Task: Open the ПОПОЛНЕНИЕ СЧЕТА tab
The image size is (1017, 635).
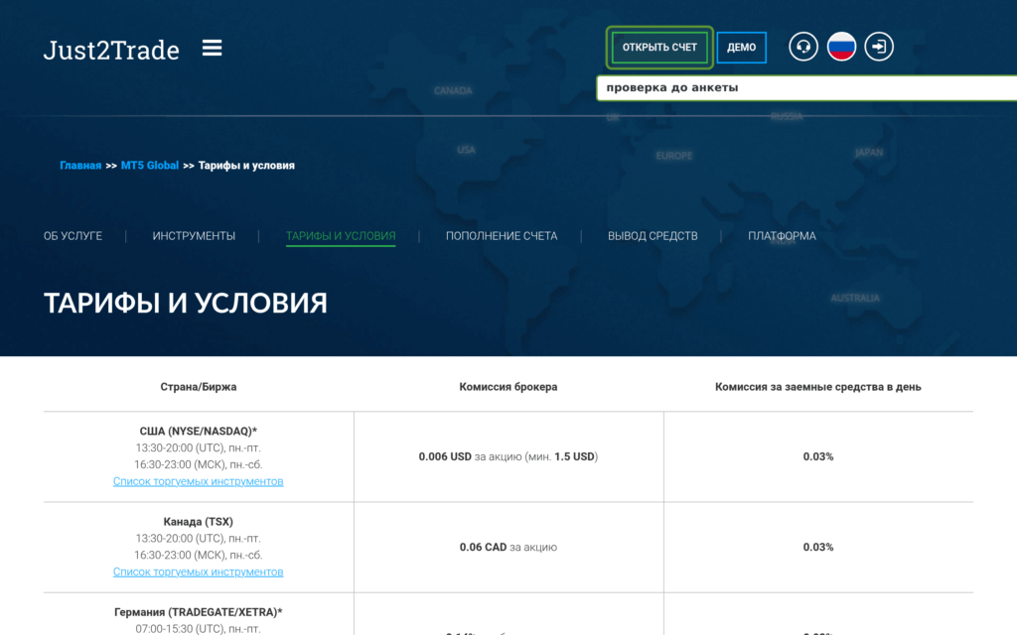Action: point(502,236)
